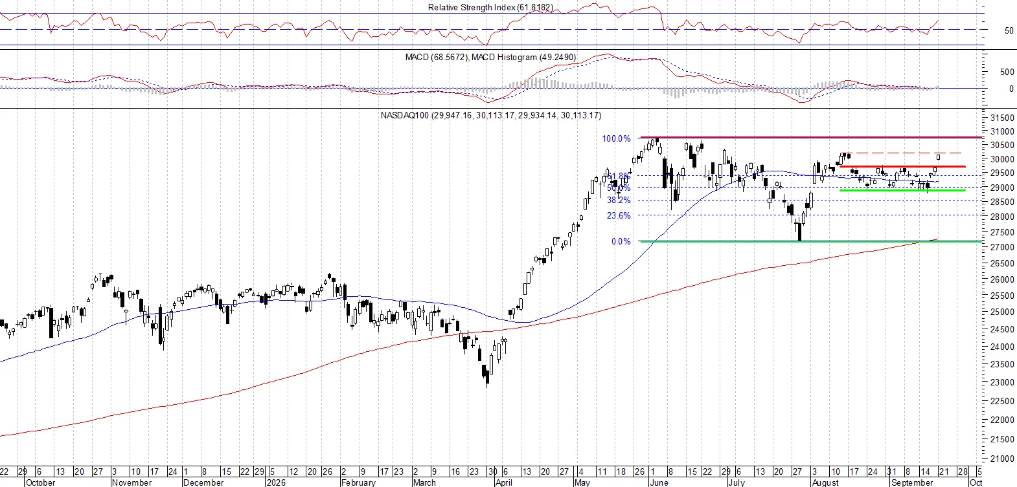Click the 38.2% Fibonacci retracement label
This screenshot has width=1017, height=487.
[619, 200]
